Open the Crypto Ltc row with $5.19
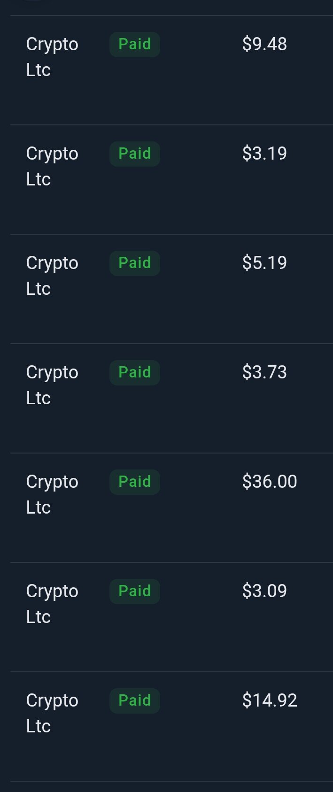Viewport: 333px width, 792px height. (171, 289)
